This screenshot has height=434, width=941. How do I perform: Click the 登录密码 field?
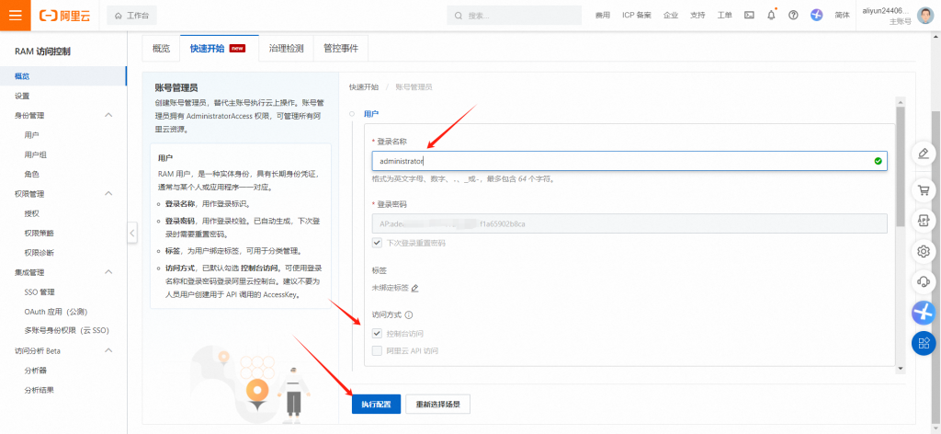point(629,224)
